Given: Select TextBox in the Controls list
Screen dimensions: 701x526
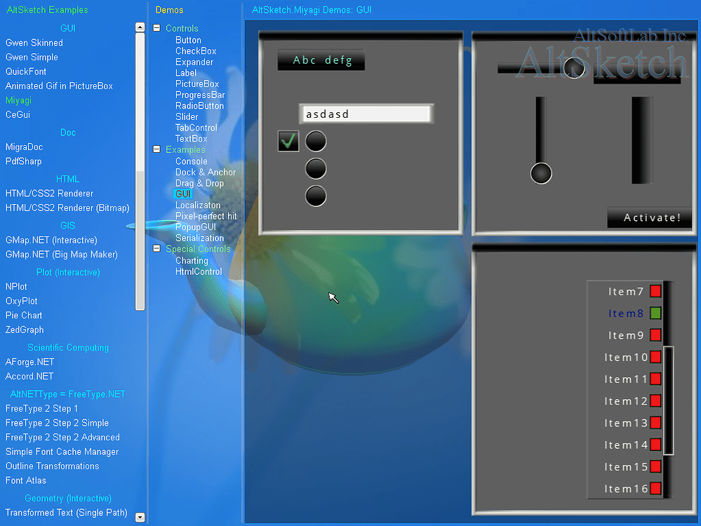Looking at the screenshot, I should tap(190, 138).
